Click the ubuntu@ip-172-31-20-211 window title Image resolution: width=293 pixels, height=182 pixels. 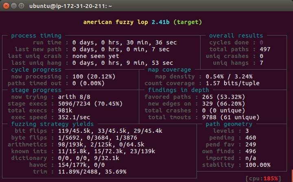(71, 6)
